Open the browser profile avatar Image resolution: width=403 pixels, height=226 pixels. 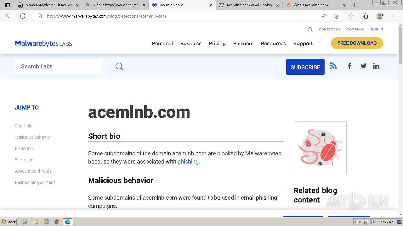coord(380,16)
